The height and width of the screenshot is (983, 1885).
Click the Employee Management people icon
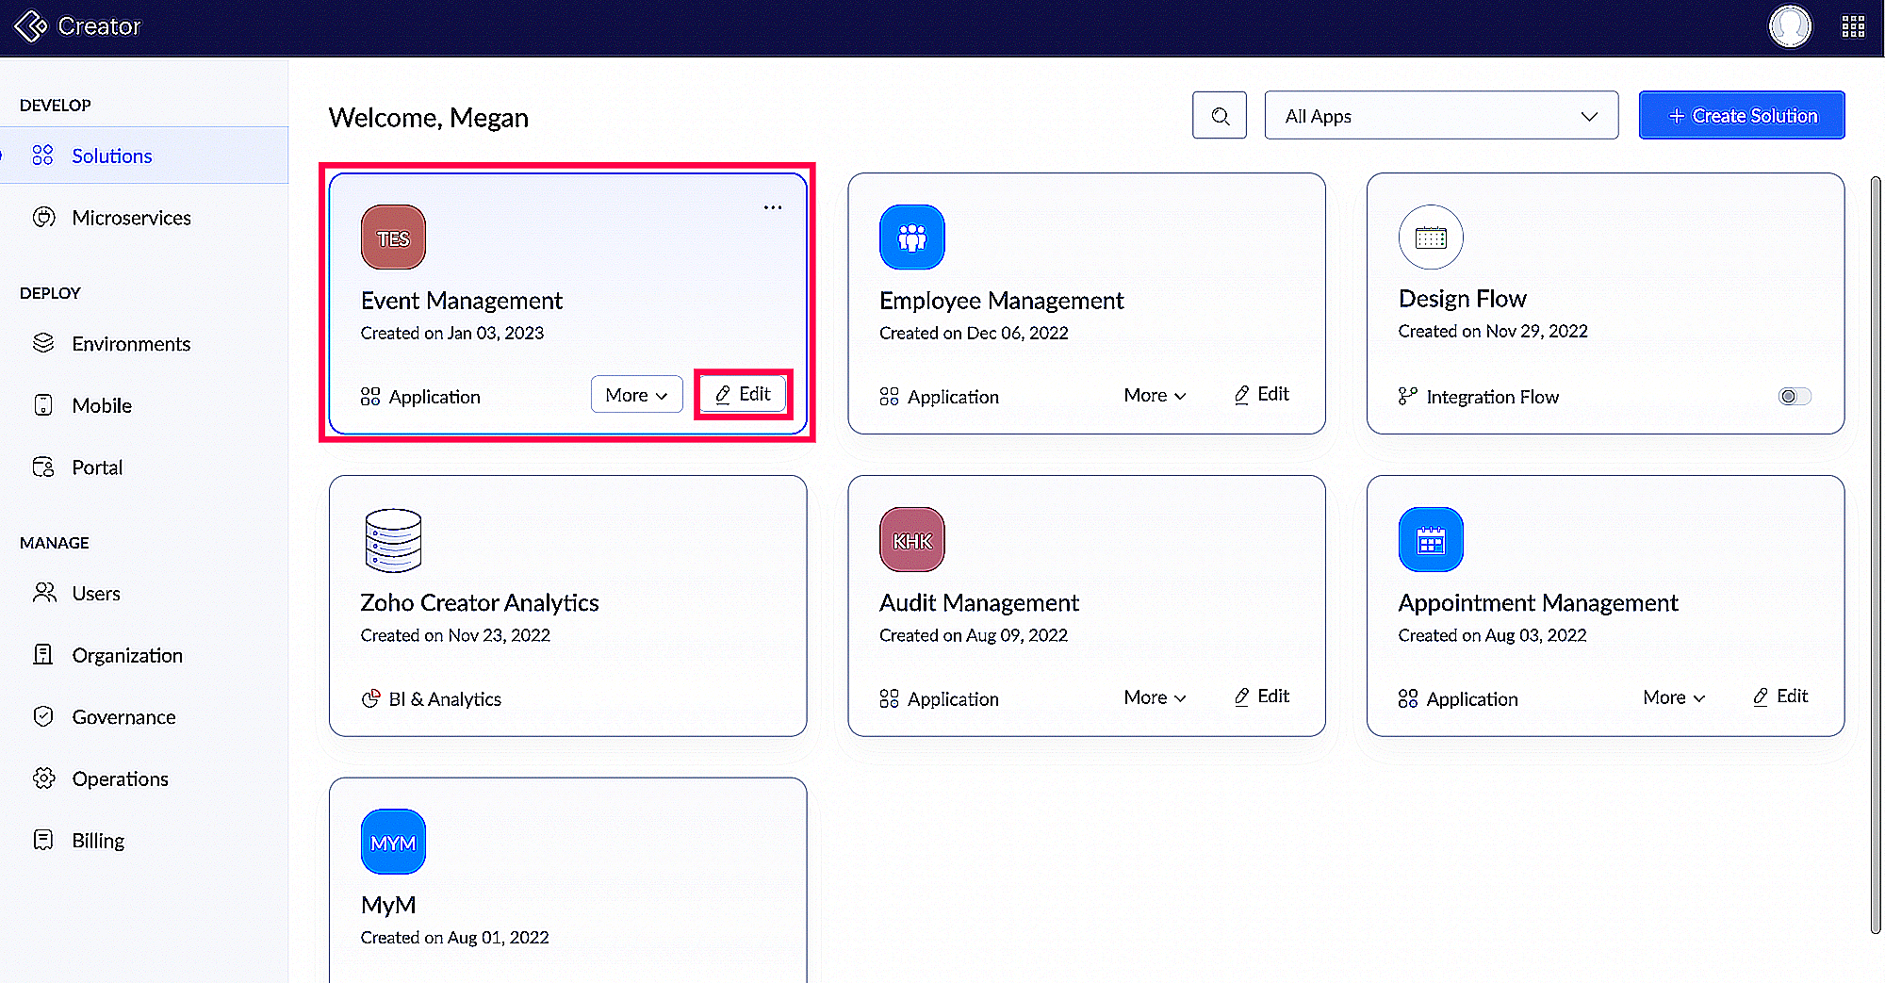pos(911,238)
